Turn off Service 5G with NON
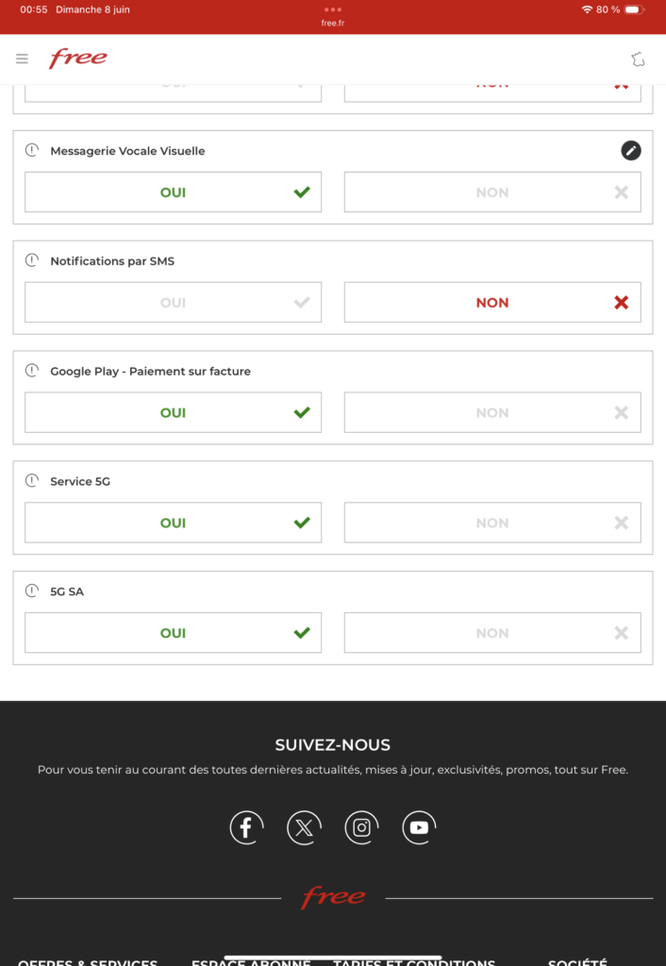 pyautogui.click(x=491, y=524)
